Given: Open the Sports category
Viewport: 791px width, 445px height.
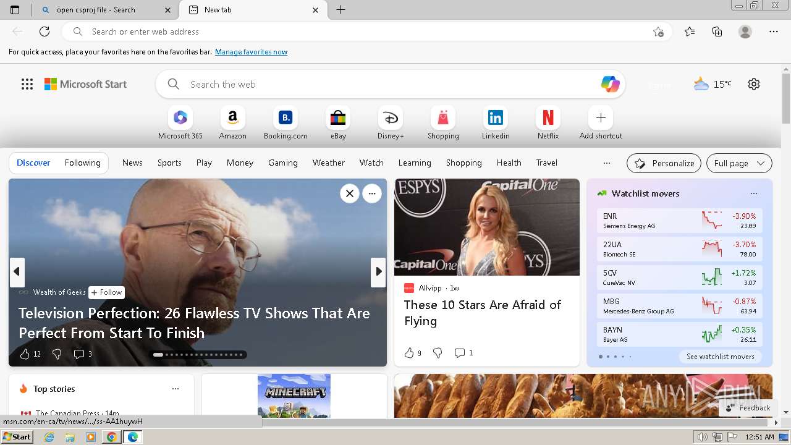Looking at the screenshot, I should coord(169,163).
